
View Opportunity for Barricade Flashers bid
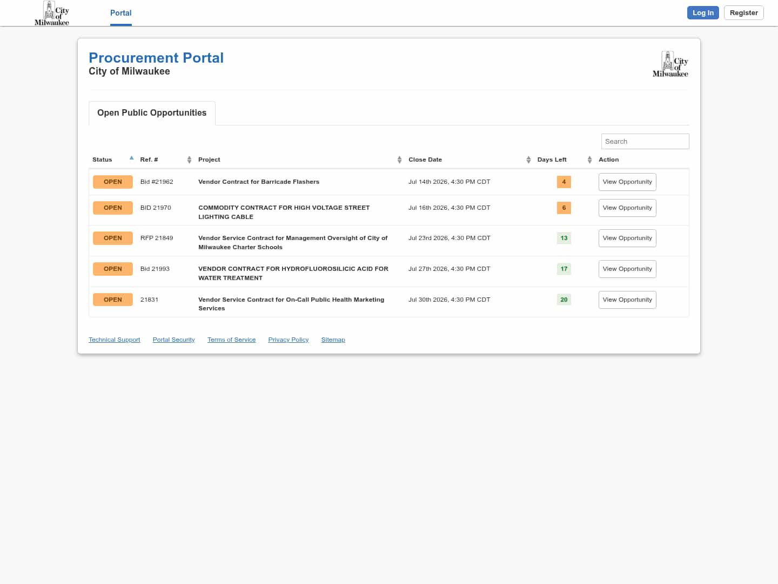[627, 182]
